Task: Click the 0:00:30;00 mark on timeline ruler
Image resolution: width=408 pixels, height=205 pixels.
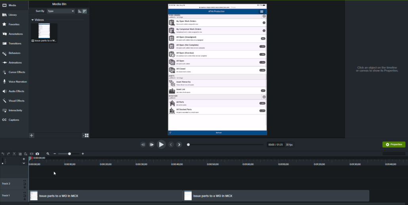Action: [141, 164]
